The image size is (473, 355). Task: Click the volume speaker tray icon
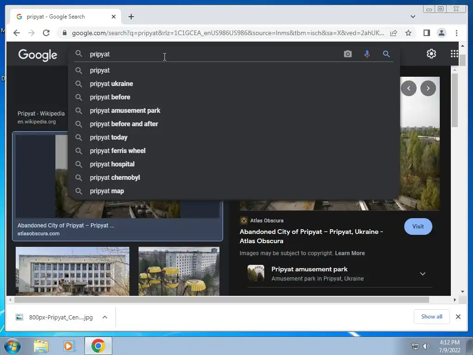pyautogui.click(x=426, y=346)
